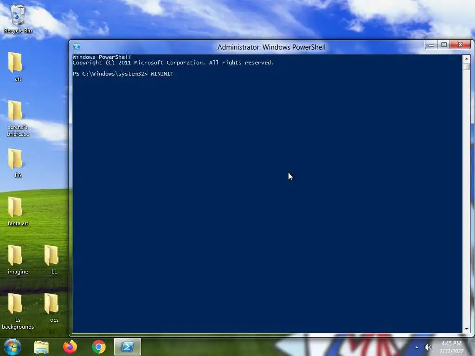Click the Windows PowerShell header line

coord(102,57)
